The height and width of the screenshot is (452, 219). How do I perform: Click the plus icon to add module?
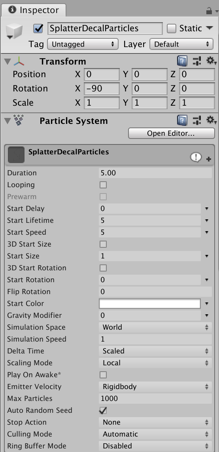pos(209,159)
